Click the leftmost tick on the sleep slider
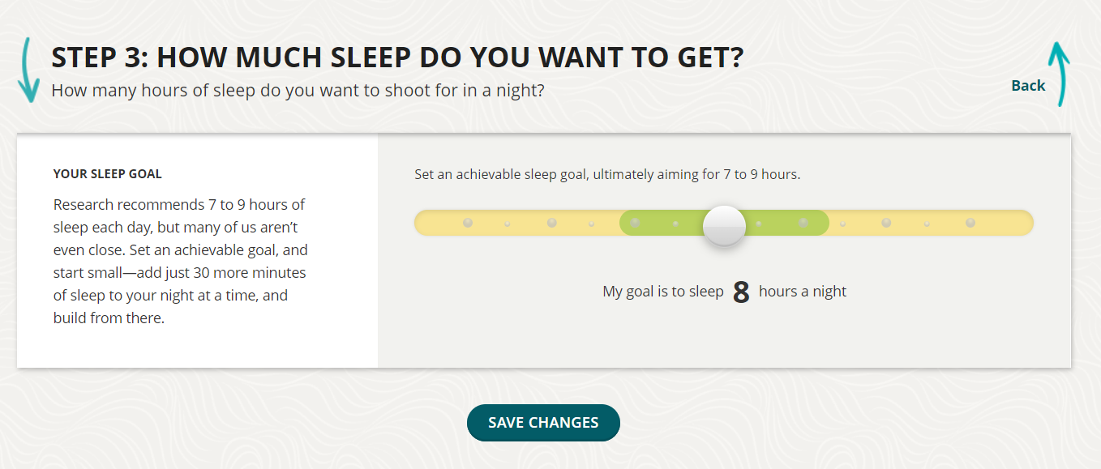The height and width of the screenshot is (469, 1101). 467,222
